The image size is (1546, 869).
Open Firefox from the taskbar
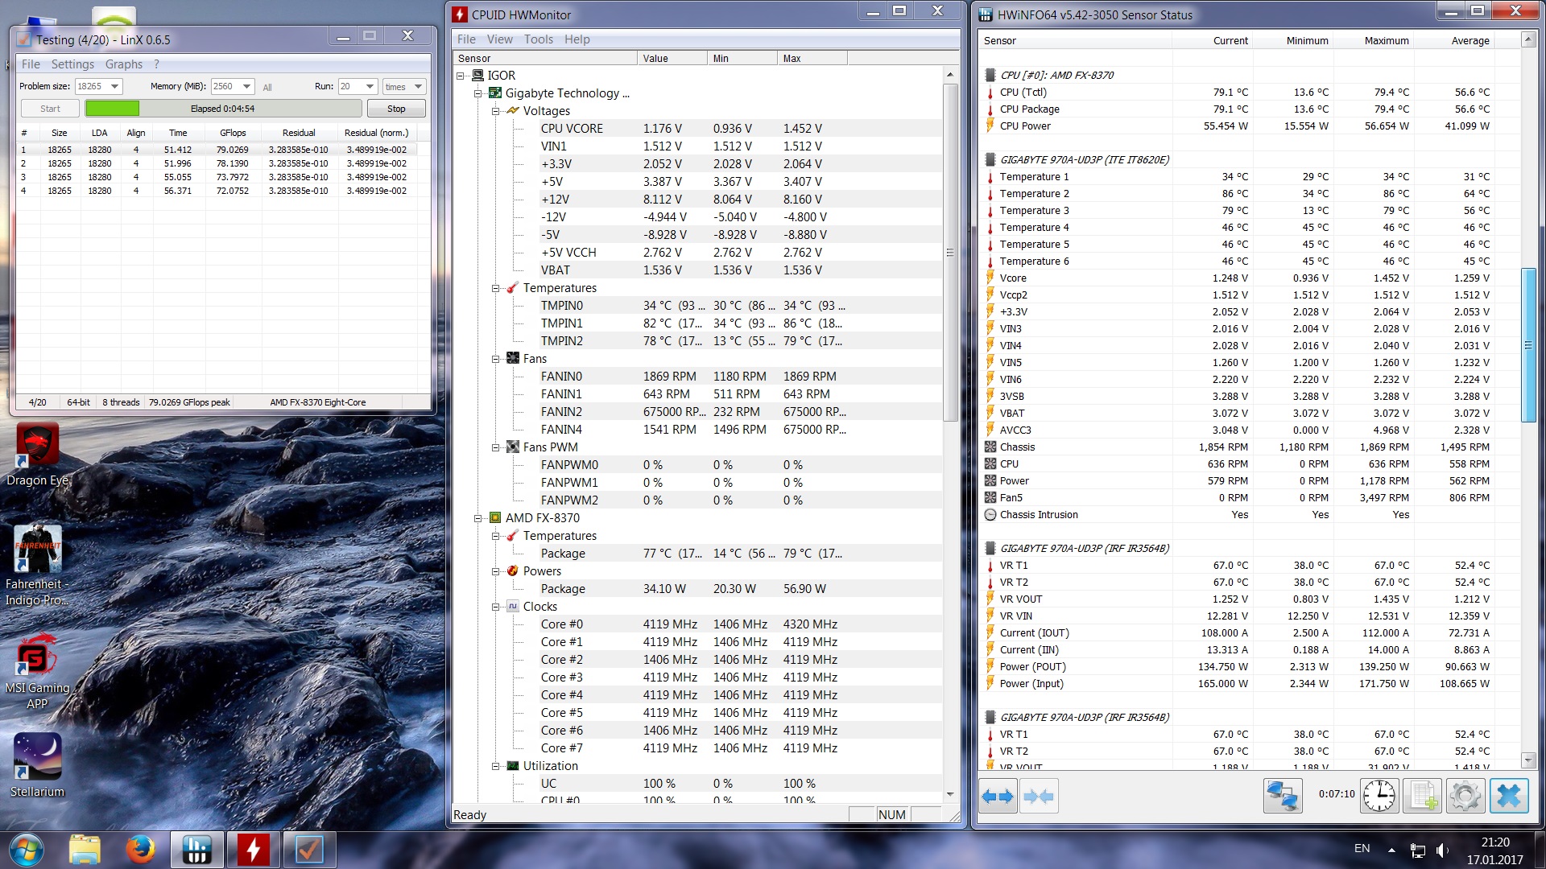pyautogui.click(x=140, y=850)
